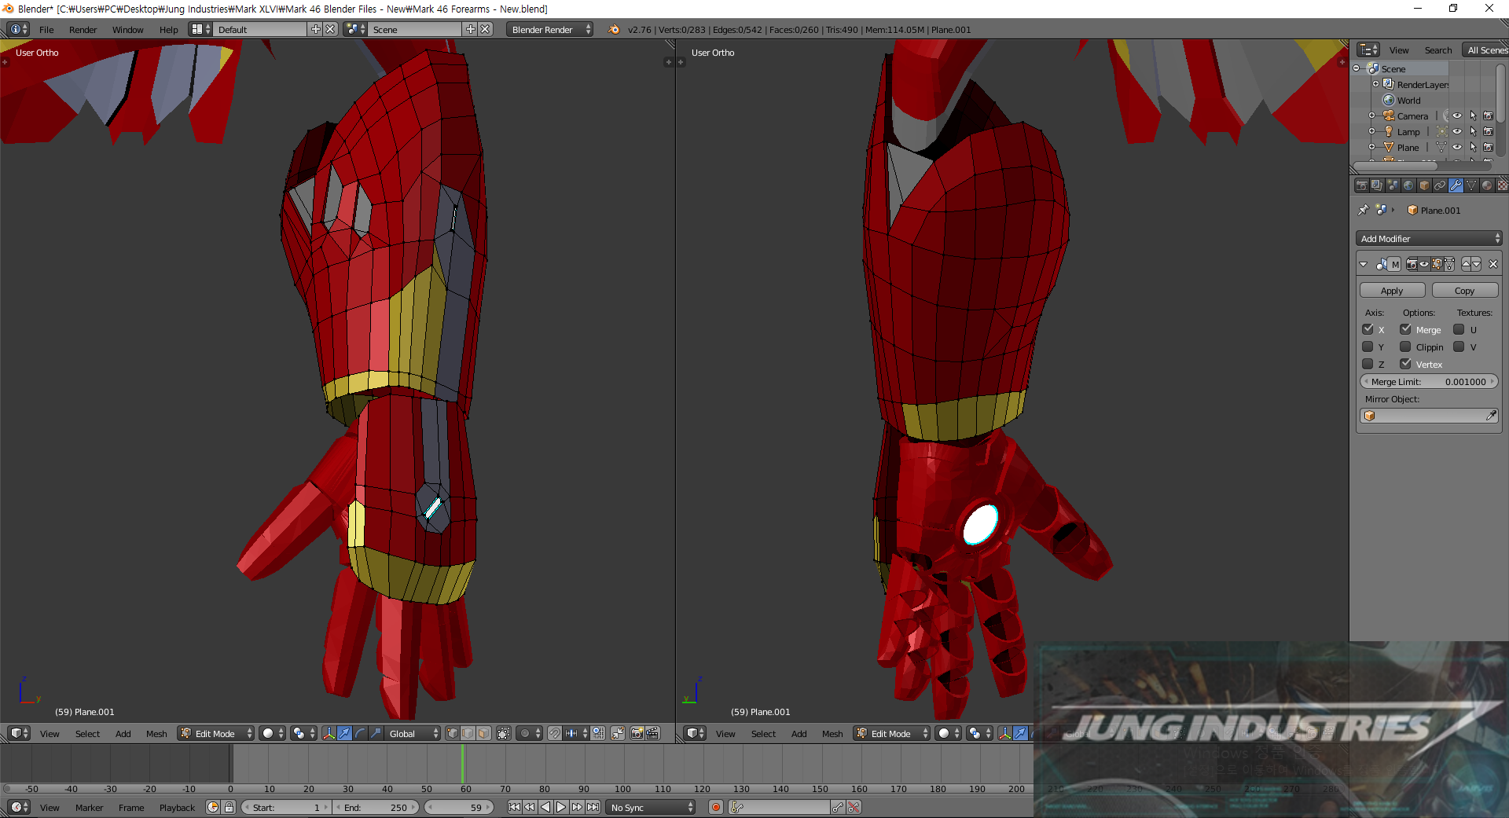Click OpenGL render animation clapper icon
The height and width of the screenshot is (818, 1509).
(652, 733)
